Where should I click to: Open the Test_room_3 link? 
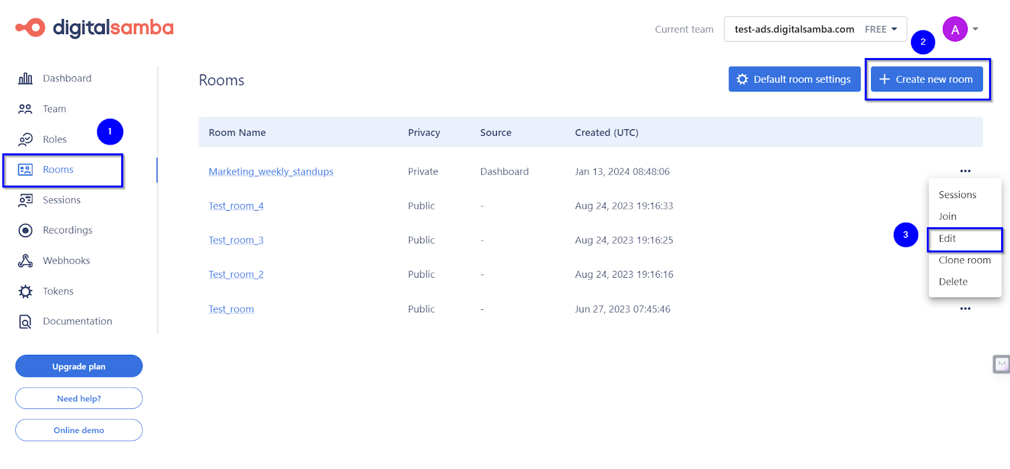[236, 240]
